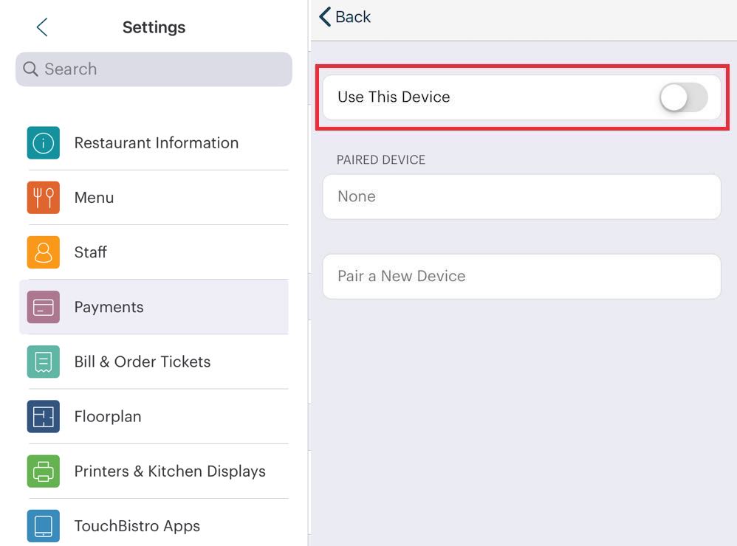Screen dimensions: 737x546
Task: Tap the Back text link
Action: [353, 17]
